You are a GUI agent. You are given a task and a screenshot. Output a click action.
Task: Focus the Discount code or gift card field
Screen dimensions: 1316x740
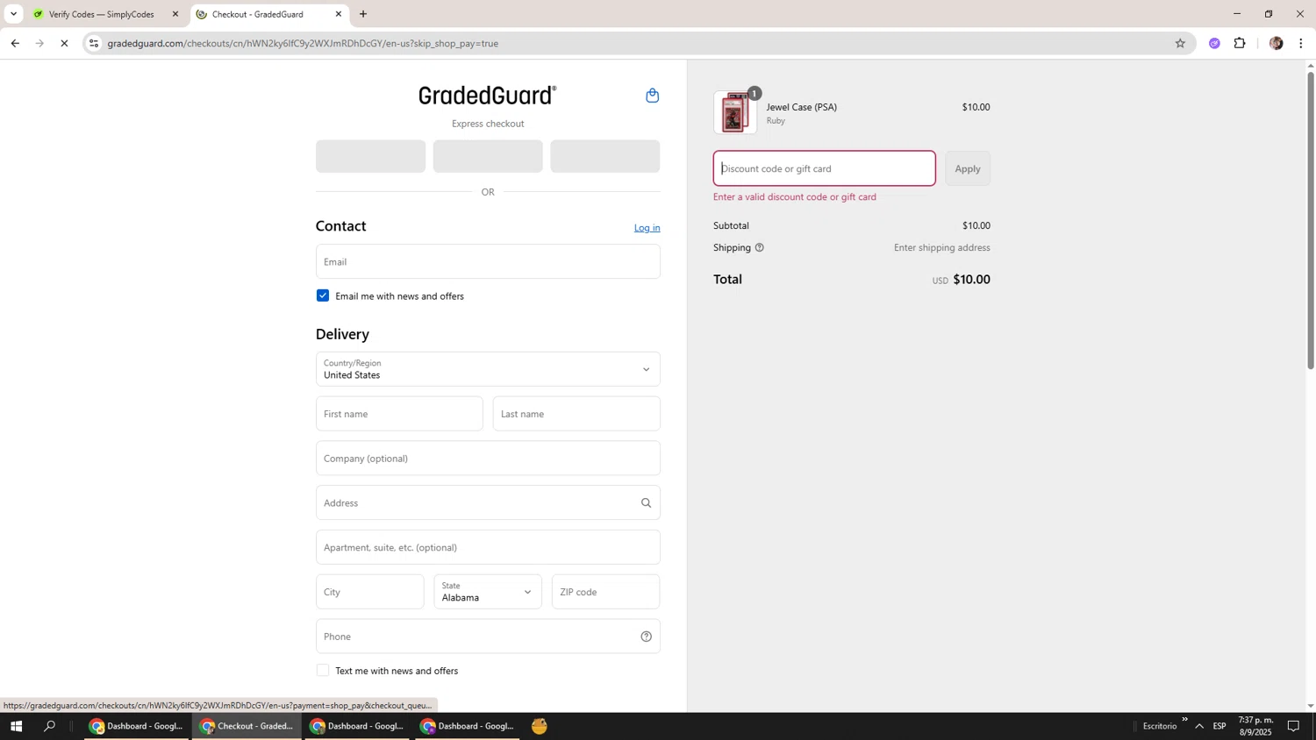click(x=824, y=168)
